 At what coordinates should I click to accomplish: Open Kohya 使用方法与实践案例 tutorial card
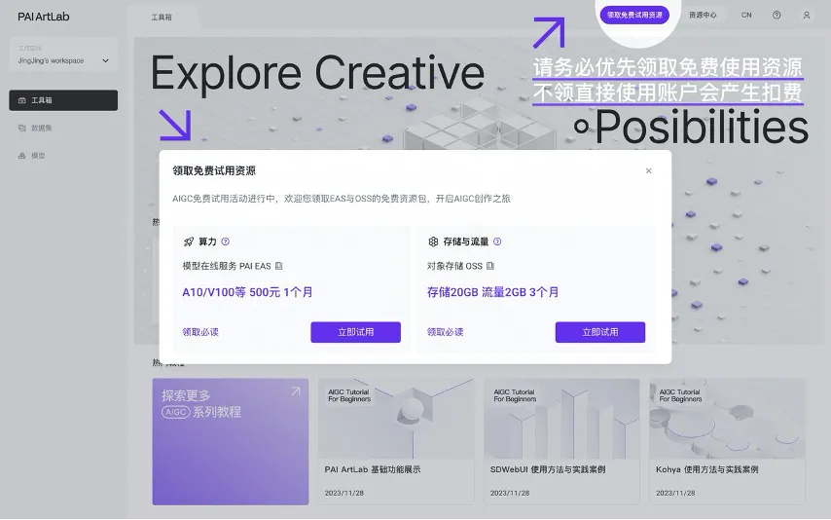727,441
